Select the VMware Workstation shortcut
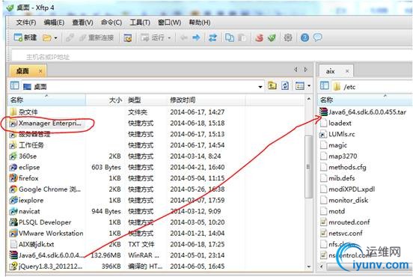This screenshot has height=277, width=413. pyautogui.click(x=46, y=234)
